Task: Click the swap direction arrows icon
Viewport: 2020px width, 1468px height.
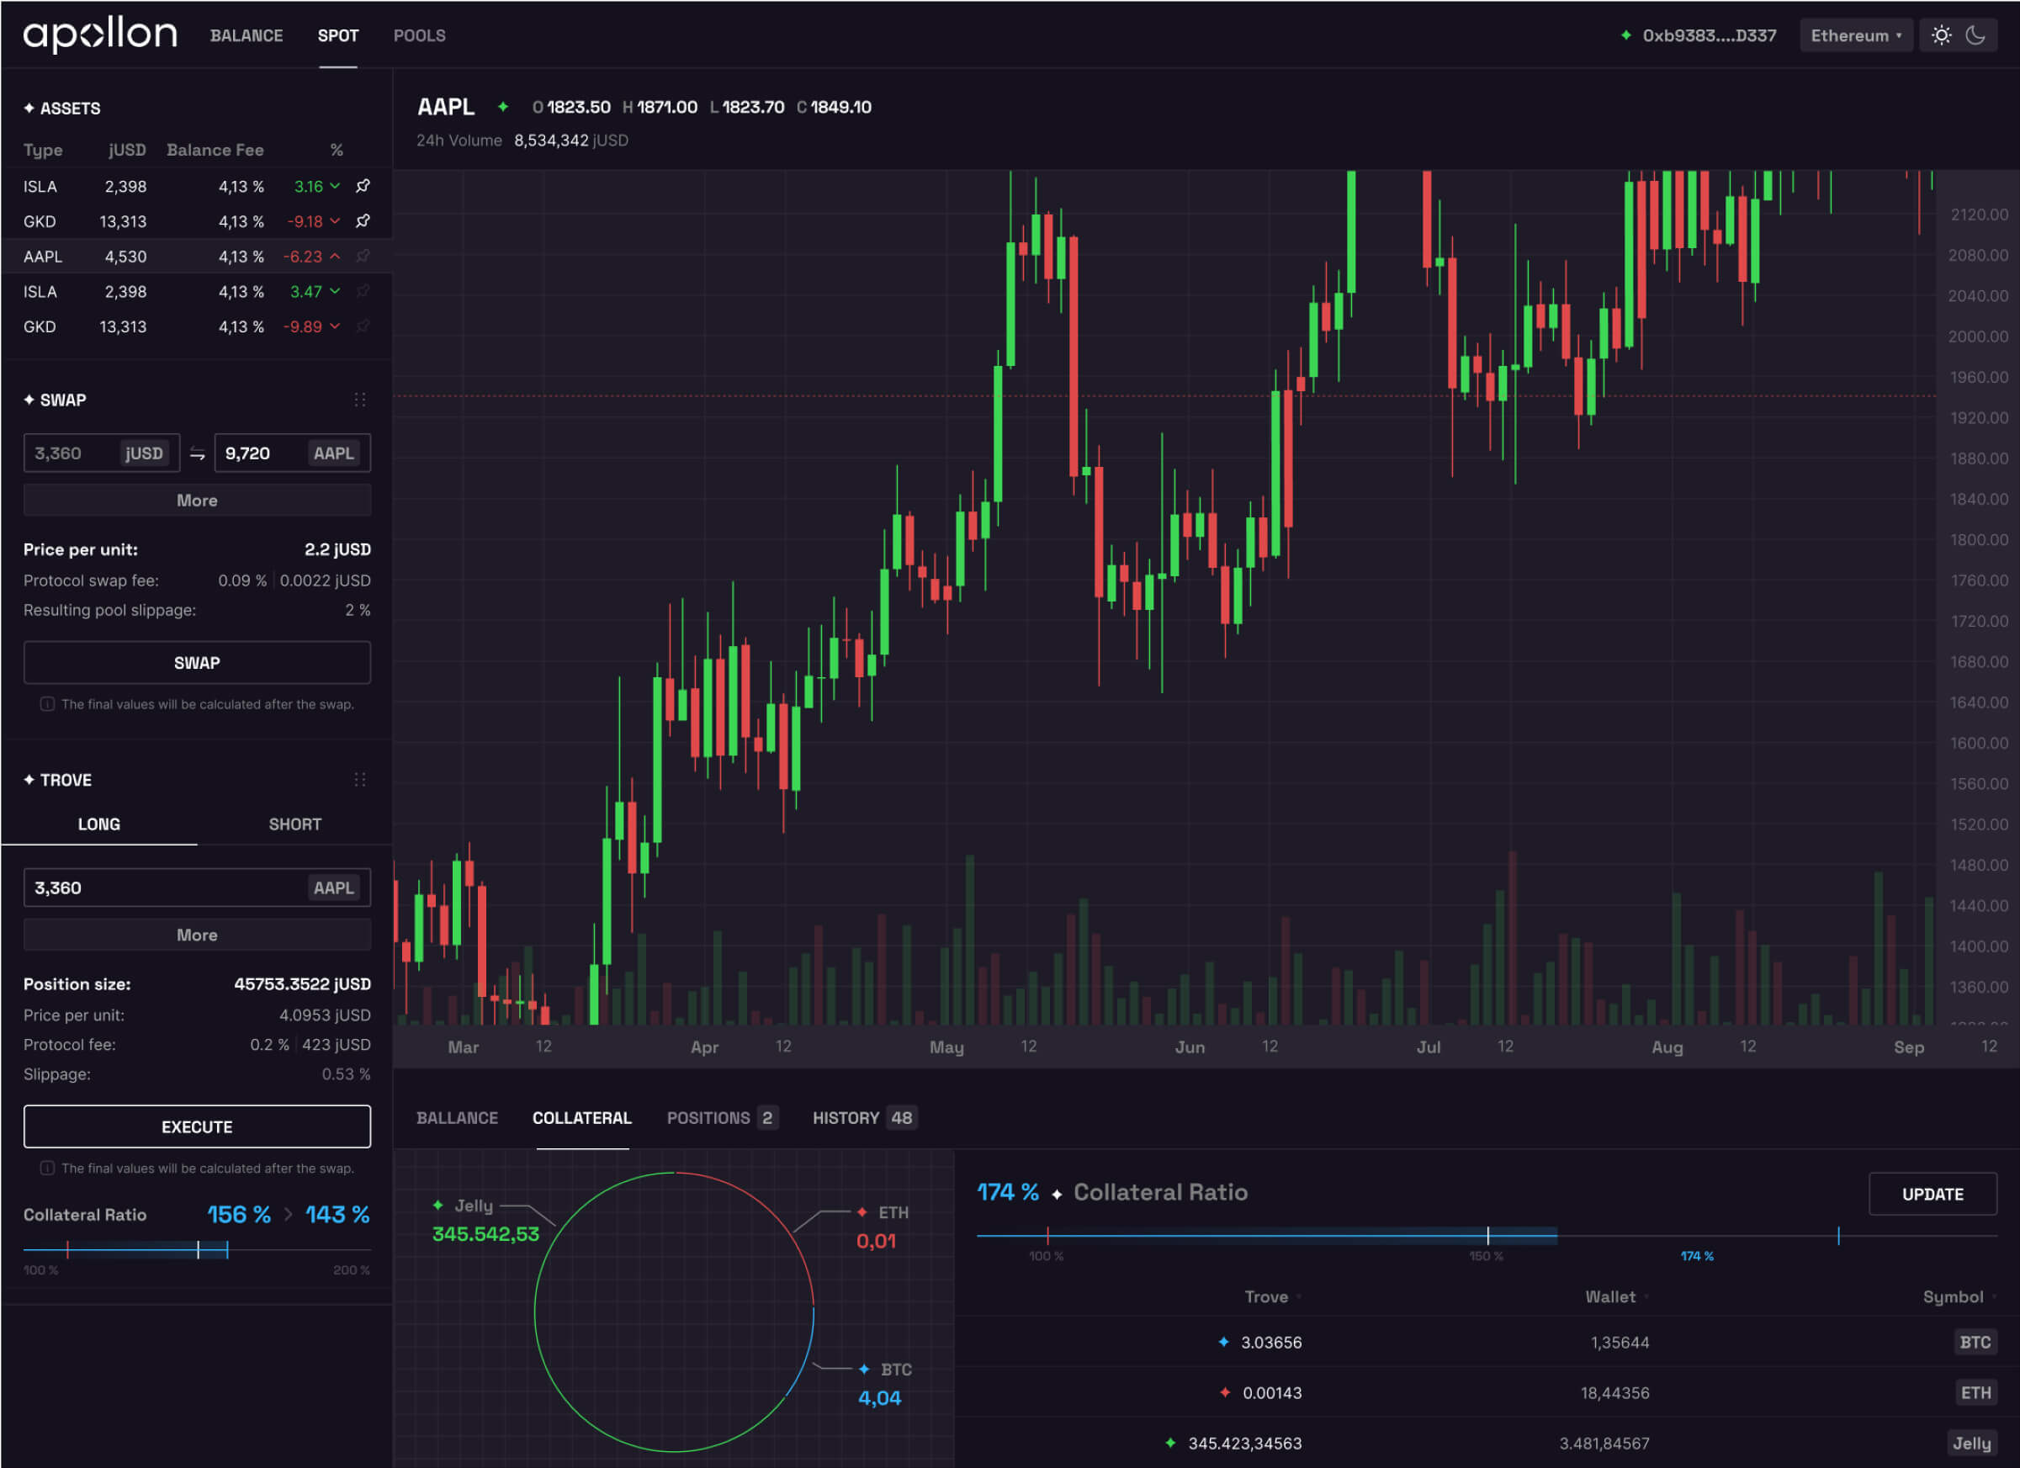Action: click(197, 453)
